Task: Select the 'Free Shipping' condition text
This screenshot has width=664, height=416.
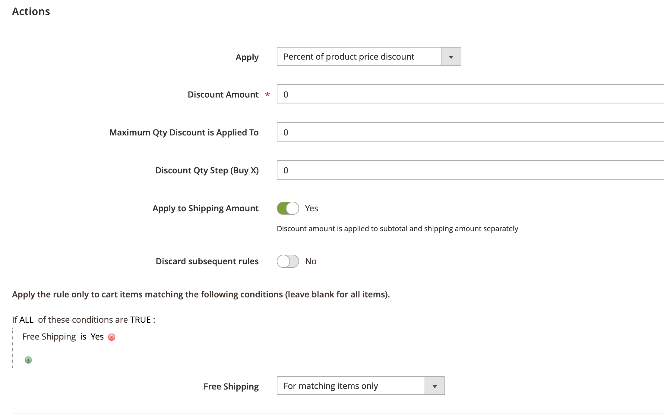Action: (49, 337)
